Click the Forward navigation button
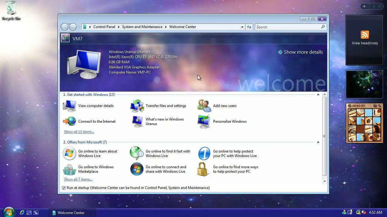 [x=73, y=27]
